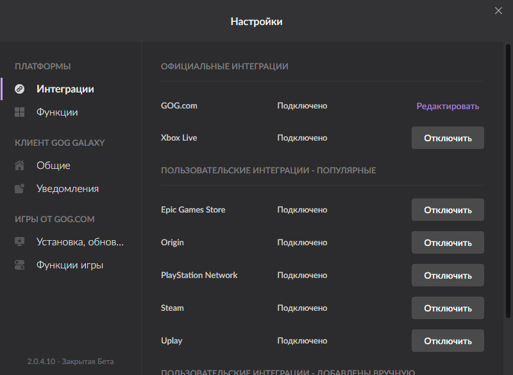513x375 pixels.
Task: Go to the Общие settings page
Action: 53,166
